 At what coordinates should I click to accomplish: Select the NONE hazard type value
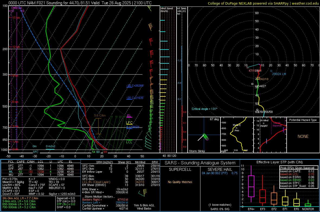coord(303,136)
